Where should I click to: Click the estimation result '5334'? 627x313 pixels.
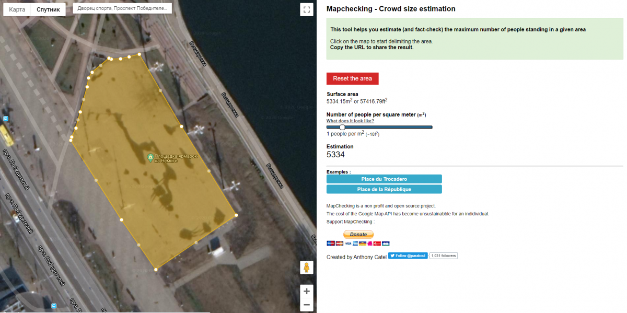pyautogui.click(x=335, y=155)
